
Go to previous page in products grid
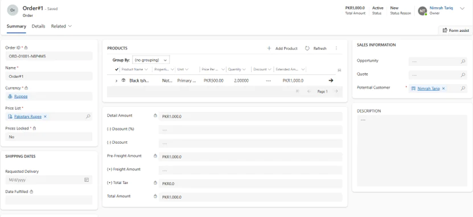click(x=309, y=91)
